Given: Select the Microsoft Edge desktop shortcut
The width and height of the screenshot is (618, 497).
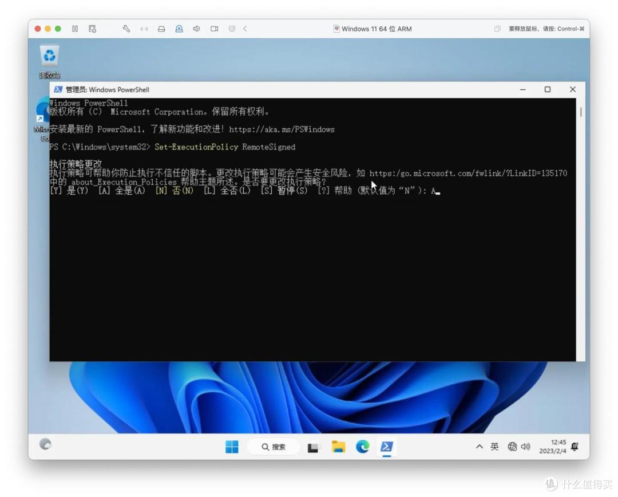Looking at the screenshot, I should pos(42,120).
